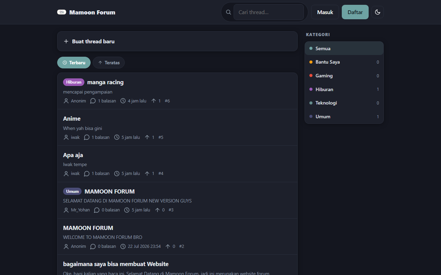The image size is (441, 275).
Task: Open the Teknologi category
Action: [344, 103]
